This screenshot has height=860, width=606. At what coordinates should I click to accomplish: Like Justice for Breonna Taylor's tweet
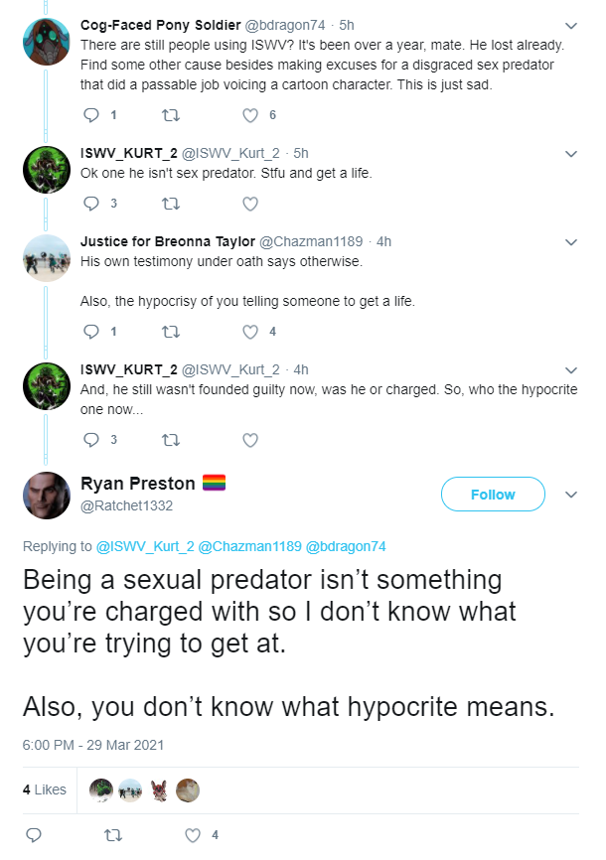point(250,332)
